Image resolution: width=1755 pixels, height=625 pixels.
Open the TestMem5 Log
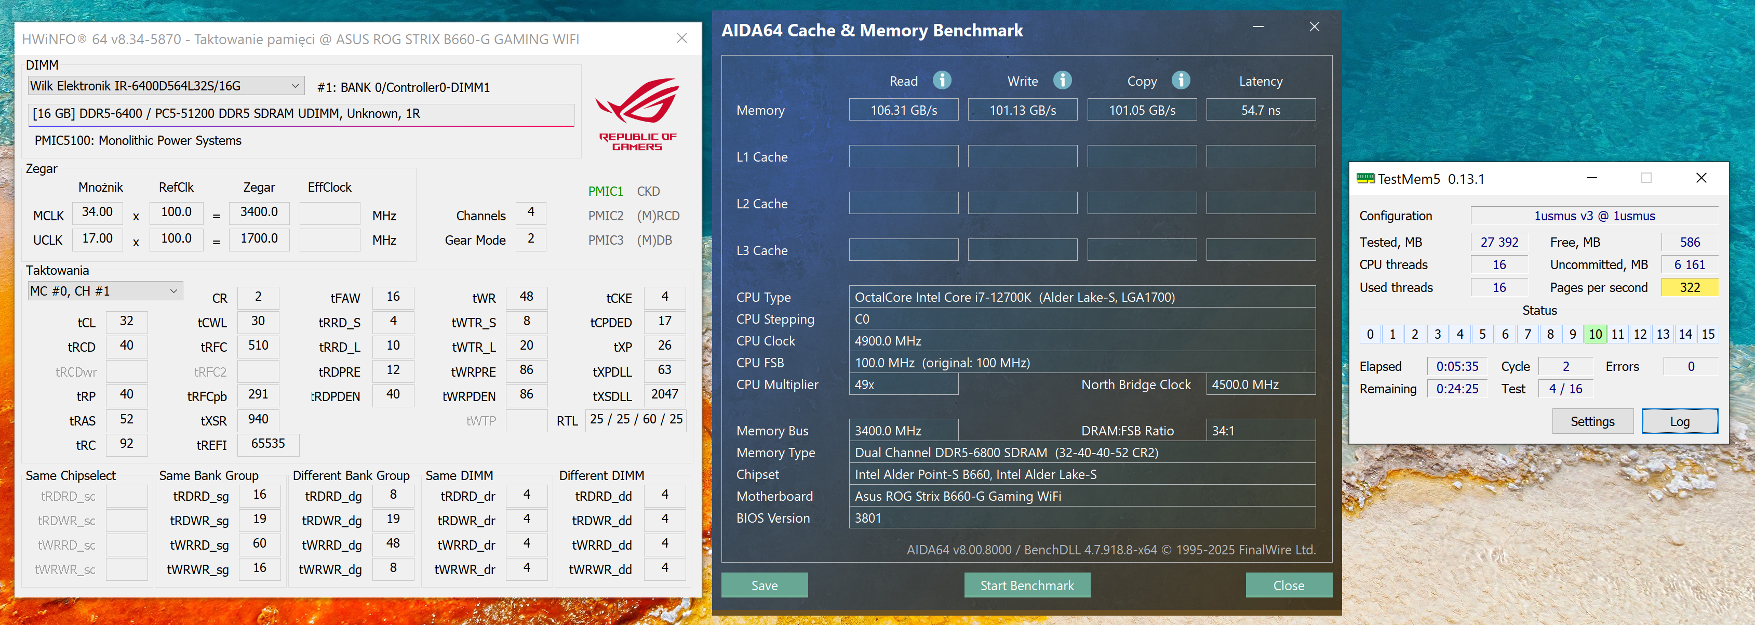[x=1679, y=421]
